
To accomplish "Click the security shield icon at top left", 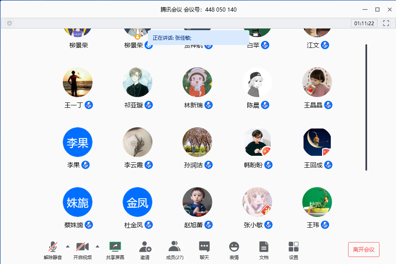I will (x=9, y=23).
